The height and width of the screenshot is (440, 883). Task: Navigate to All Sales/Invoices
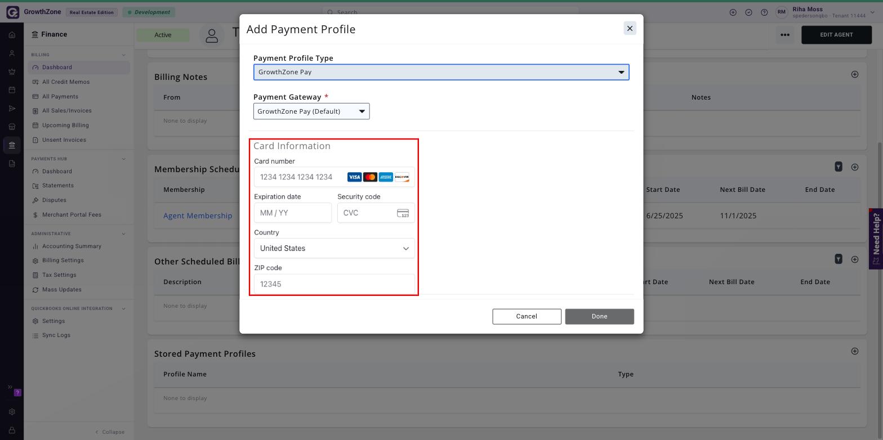pyautogui.click(x=66, y=111)
